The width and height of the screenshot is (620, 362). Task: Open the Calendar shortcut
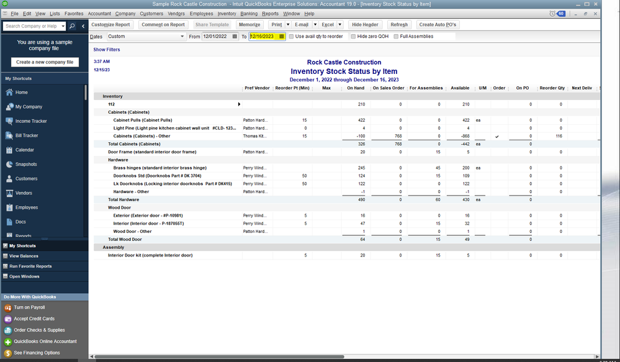coord(9,150)
